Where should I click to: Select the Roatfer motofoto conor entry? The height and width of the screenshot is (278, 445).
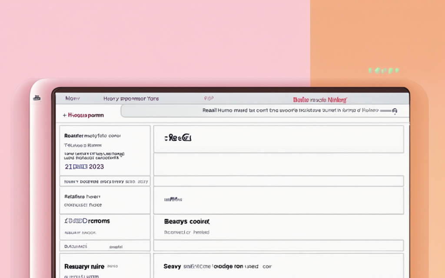93,136
